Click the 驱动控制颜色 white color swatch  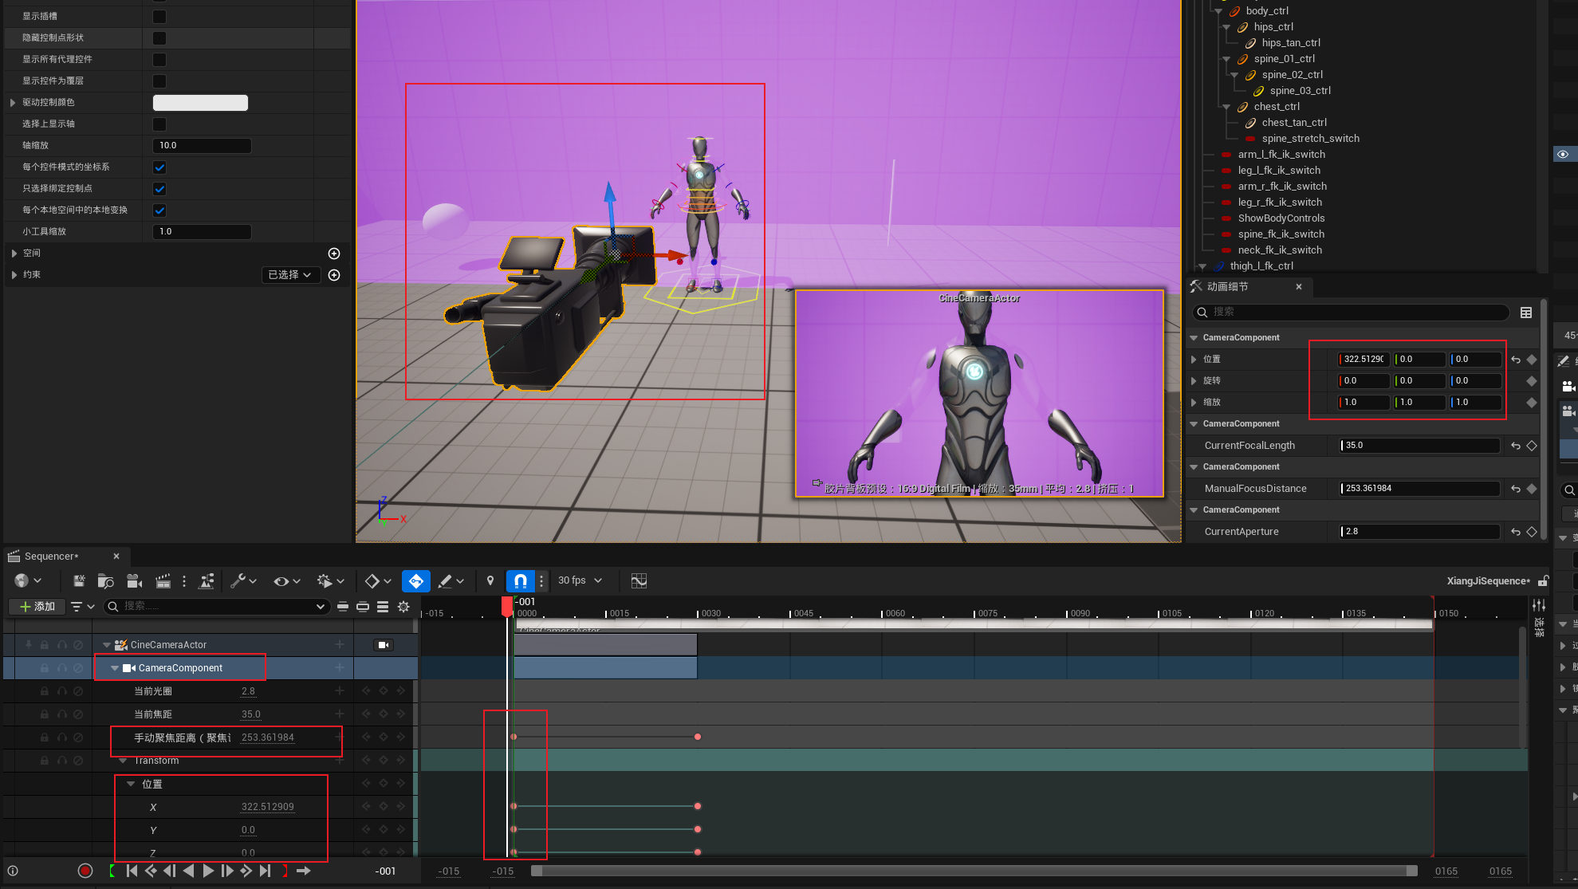[200, 103]
